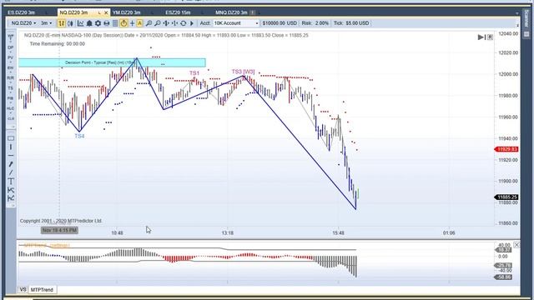Click the grey panel icon in toolbar
Screen dimensions: 534x300
[x=115, y=23]
